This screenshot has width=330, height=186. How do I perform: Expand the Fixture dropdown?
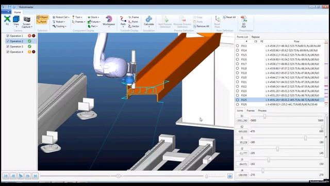(94, 22)
